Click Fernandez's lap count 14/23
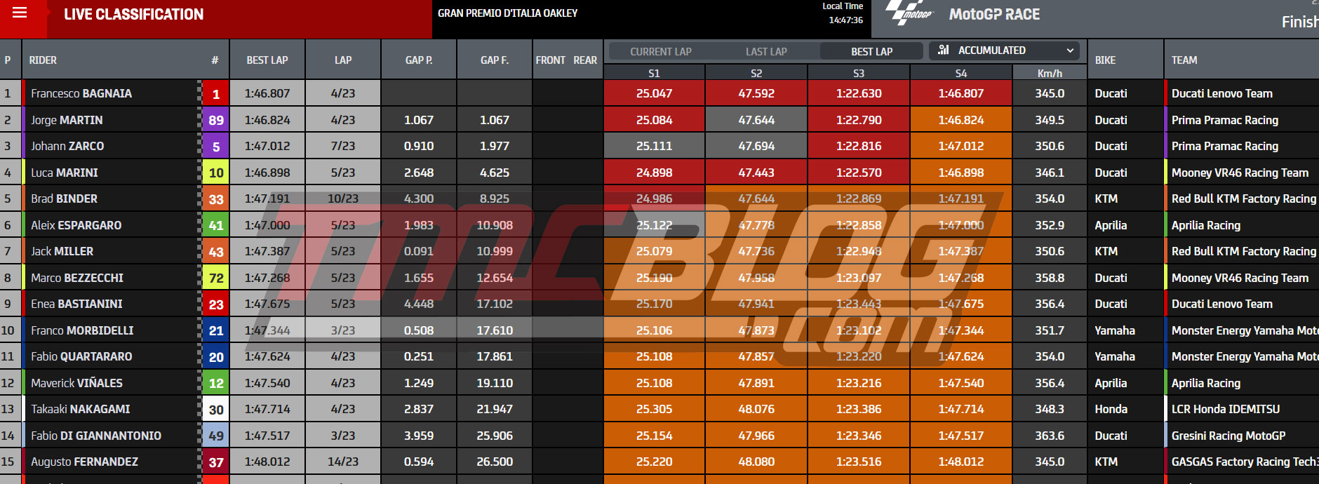The image size is (1319, 484). [x=343, y=462]
